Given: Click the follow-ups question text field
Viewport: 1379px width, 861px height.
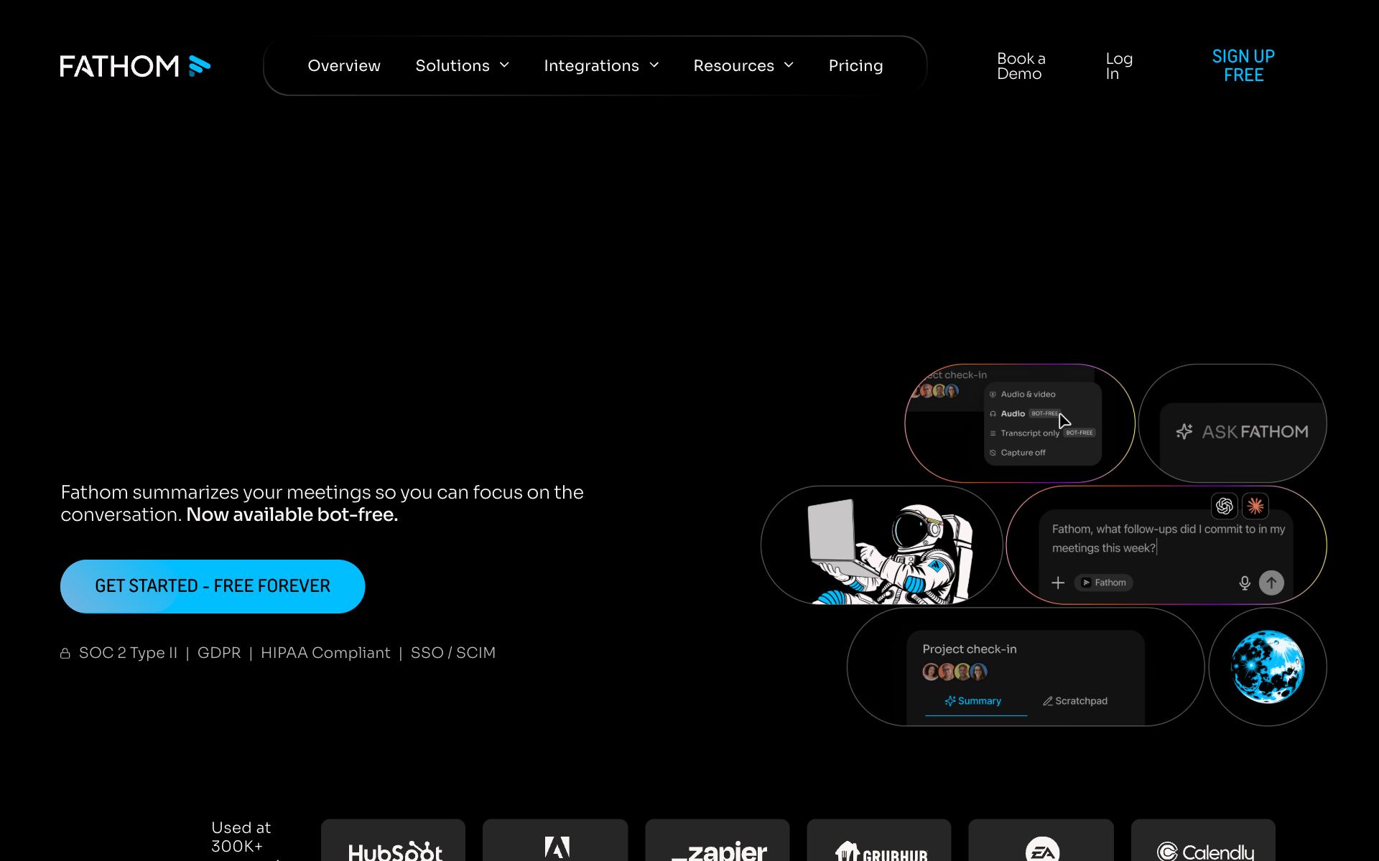Looking at the screenshot, I should pos(1169,538).
